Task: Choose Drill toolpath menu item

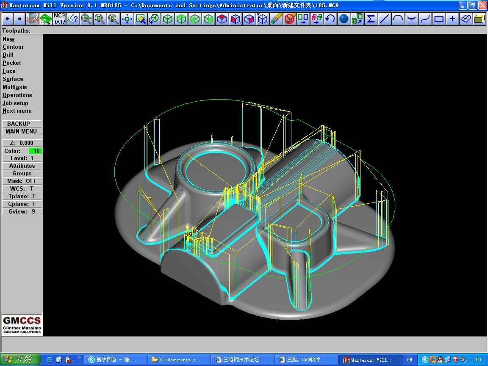Action: click(x=8, y=55)
